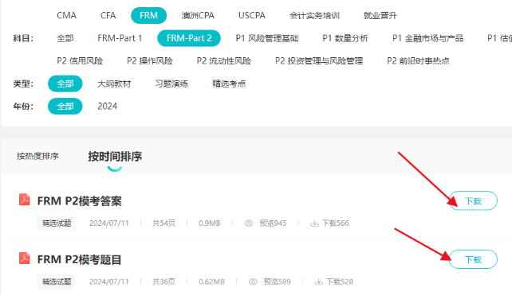This screenshot has height=295, width=512.
Task: Filter by P2 操作风险
Action: [150, 61]
